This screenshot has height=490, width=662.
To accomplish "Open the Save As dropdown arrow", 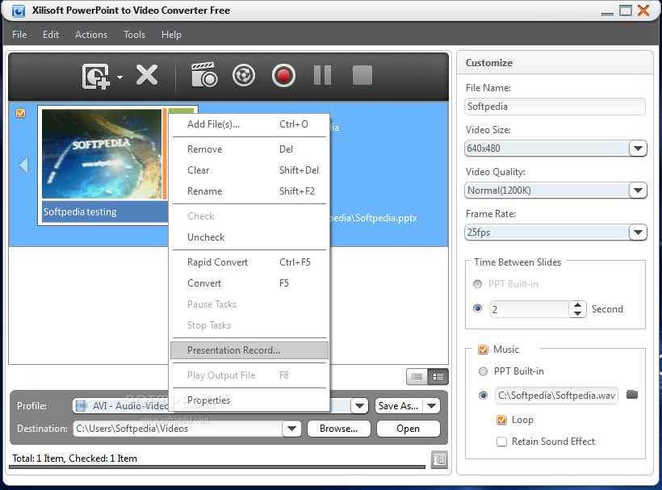I will (x=431, y=406).
